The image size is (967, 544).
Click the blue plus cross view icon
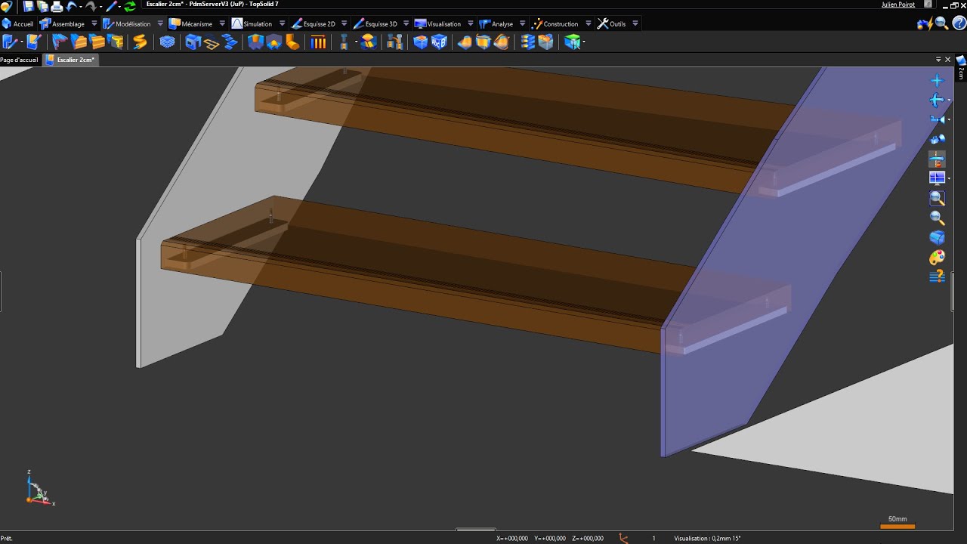tap(937, 81)
